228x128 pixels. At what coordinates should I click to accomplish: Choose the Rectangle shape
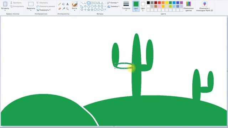[92, 3]
